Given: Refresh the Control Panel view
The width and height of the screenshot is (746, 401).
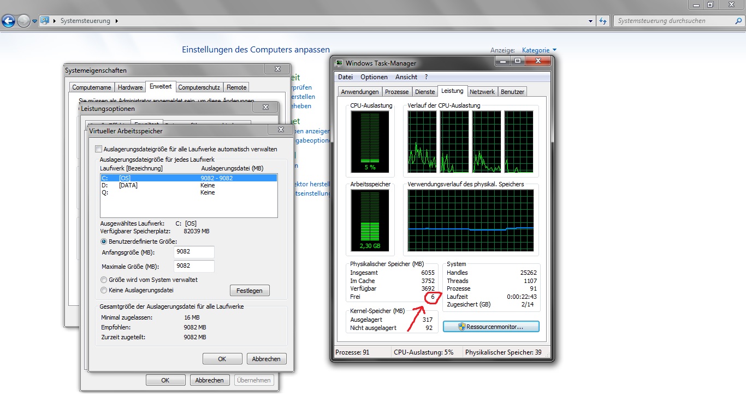Looking at the screenshot, I should click(603, 21).
